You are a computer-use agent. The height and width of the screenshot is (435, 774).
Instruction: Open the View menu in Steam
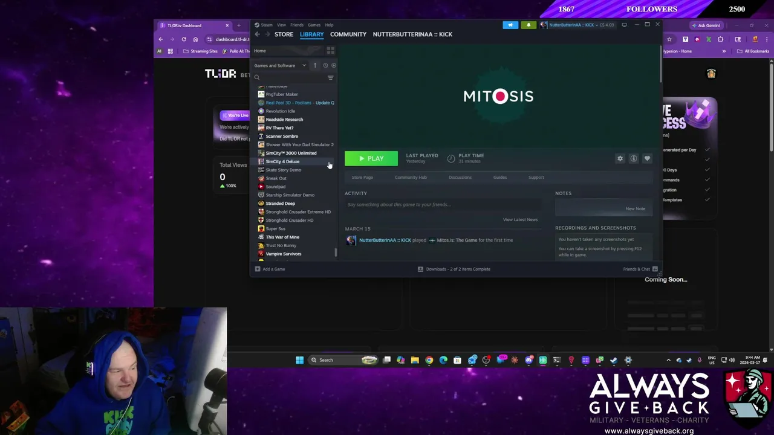pos(281,25)
